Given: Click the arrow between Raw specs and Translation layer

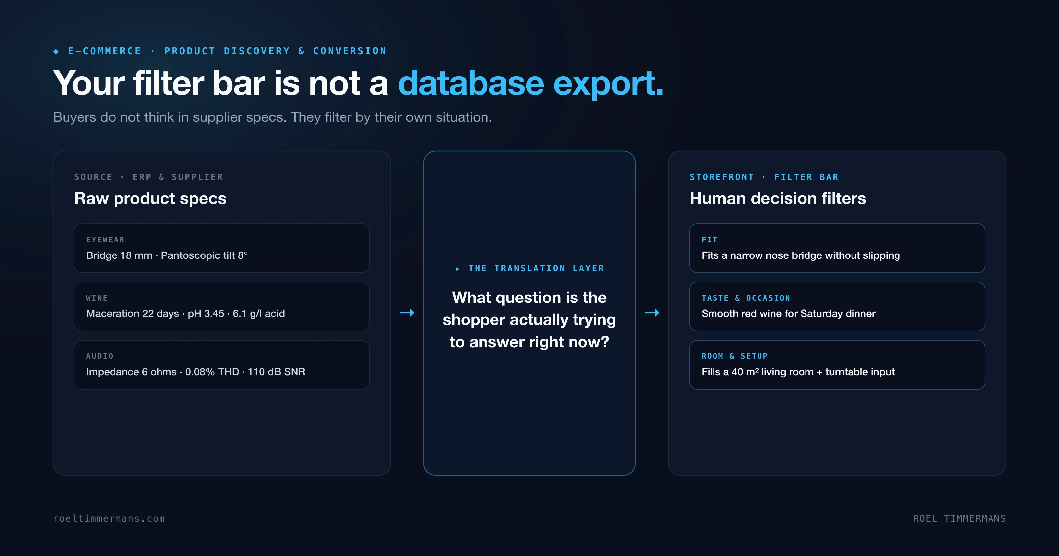Looking at the screenshot, I should 407,312.
